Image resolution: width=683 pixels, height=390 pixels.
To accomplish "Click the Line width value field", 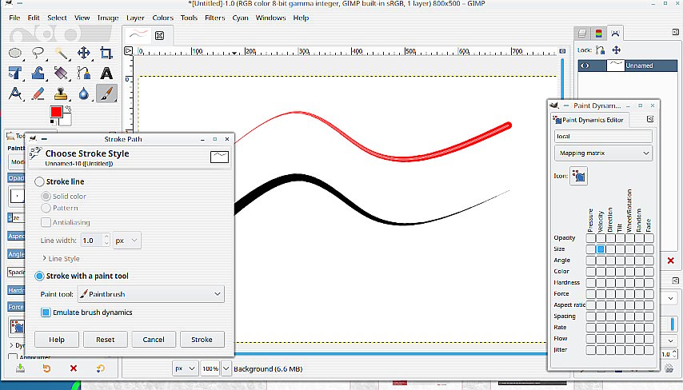I will click(x=92, y=241).
